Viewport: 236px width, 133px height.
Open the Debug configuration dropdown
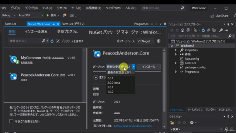tap(8, 15)
